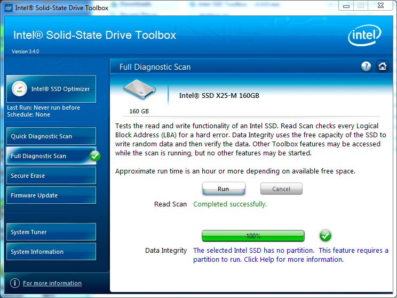Screen dimensions: 397x298
Task: Click the Cancel button
Action: (281, 189)
